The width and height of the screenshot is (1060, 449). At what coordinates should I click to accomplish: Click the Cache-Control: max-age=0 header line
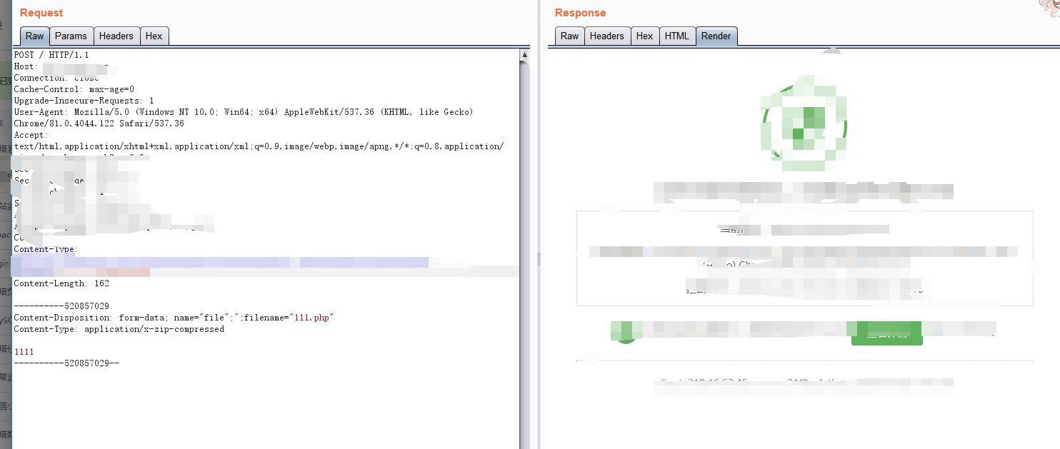pyautogui.click(x=74, y=89)
